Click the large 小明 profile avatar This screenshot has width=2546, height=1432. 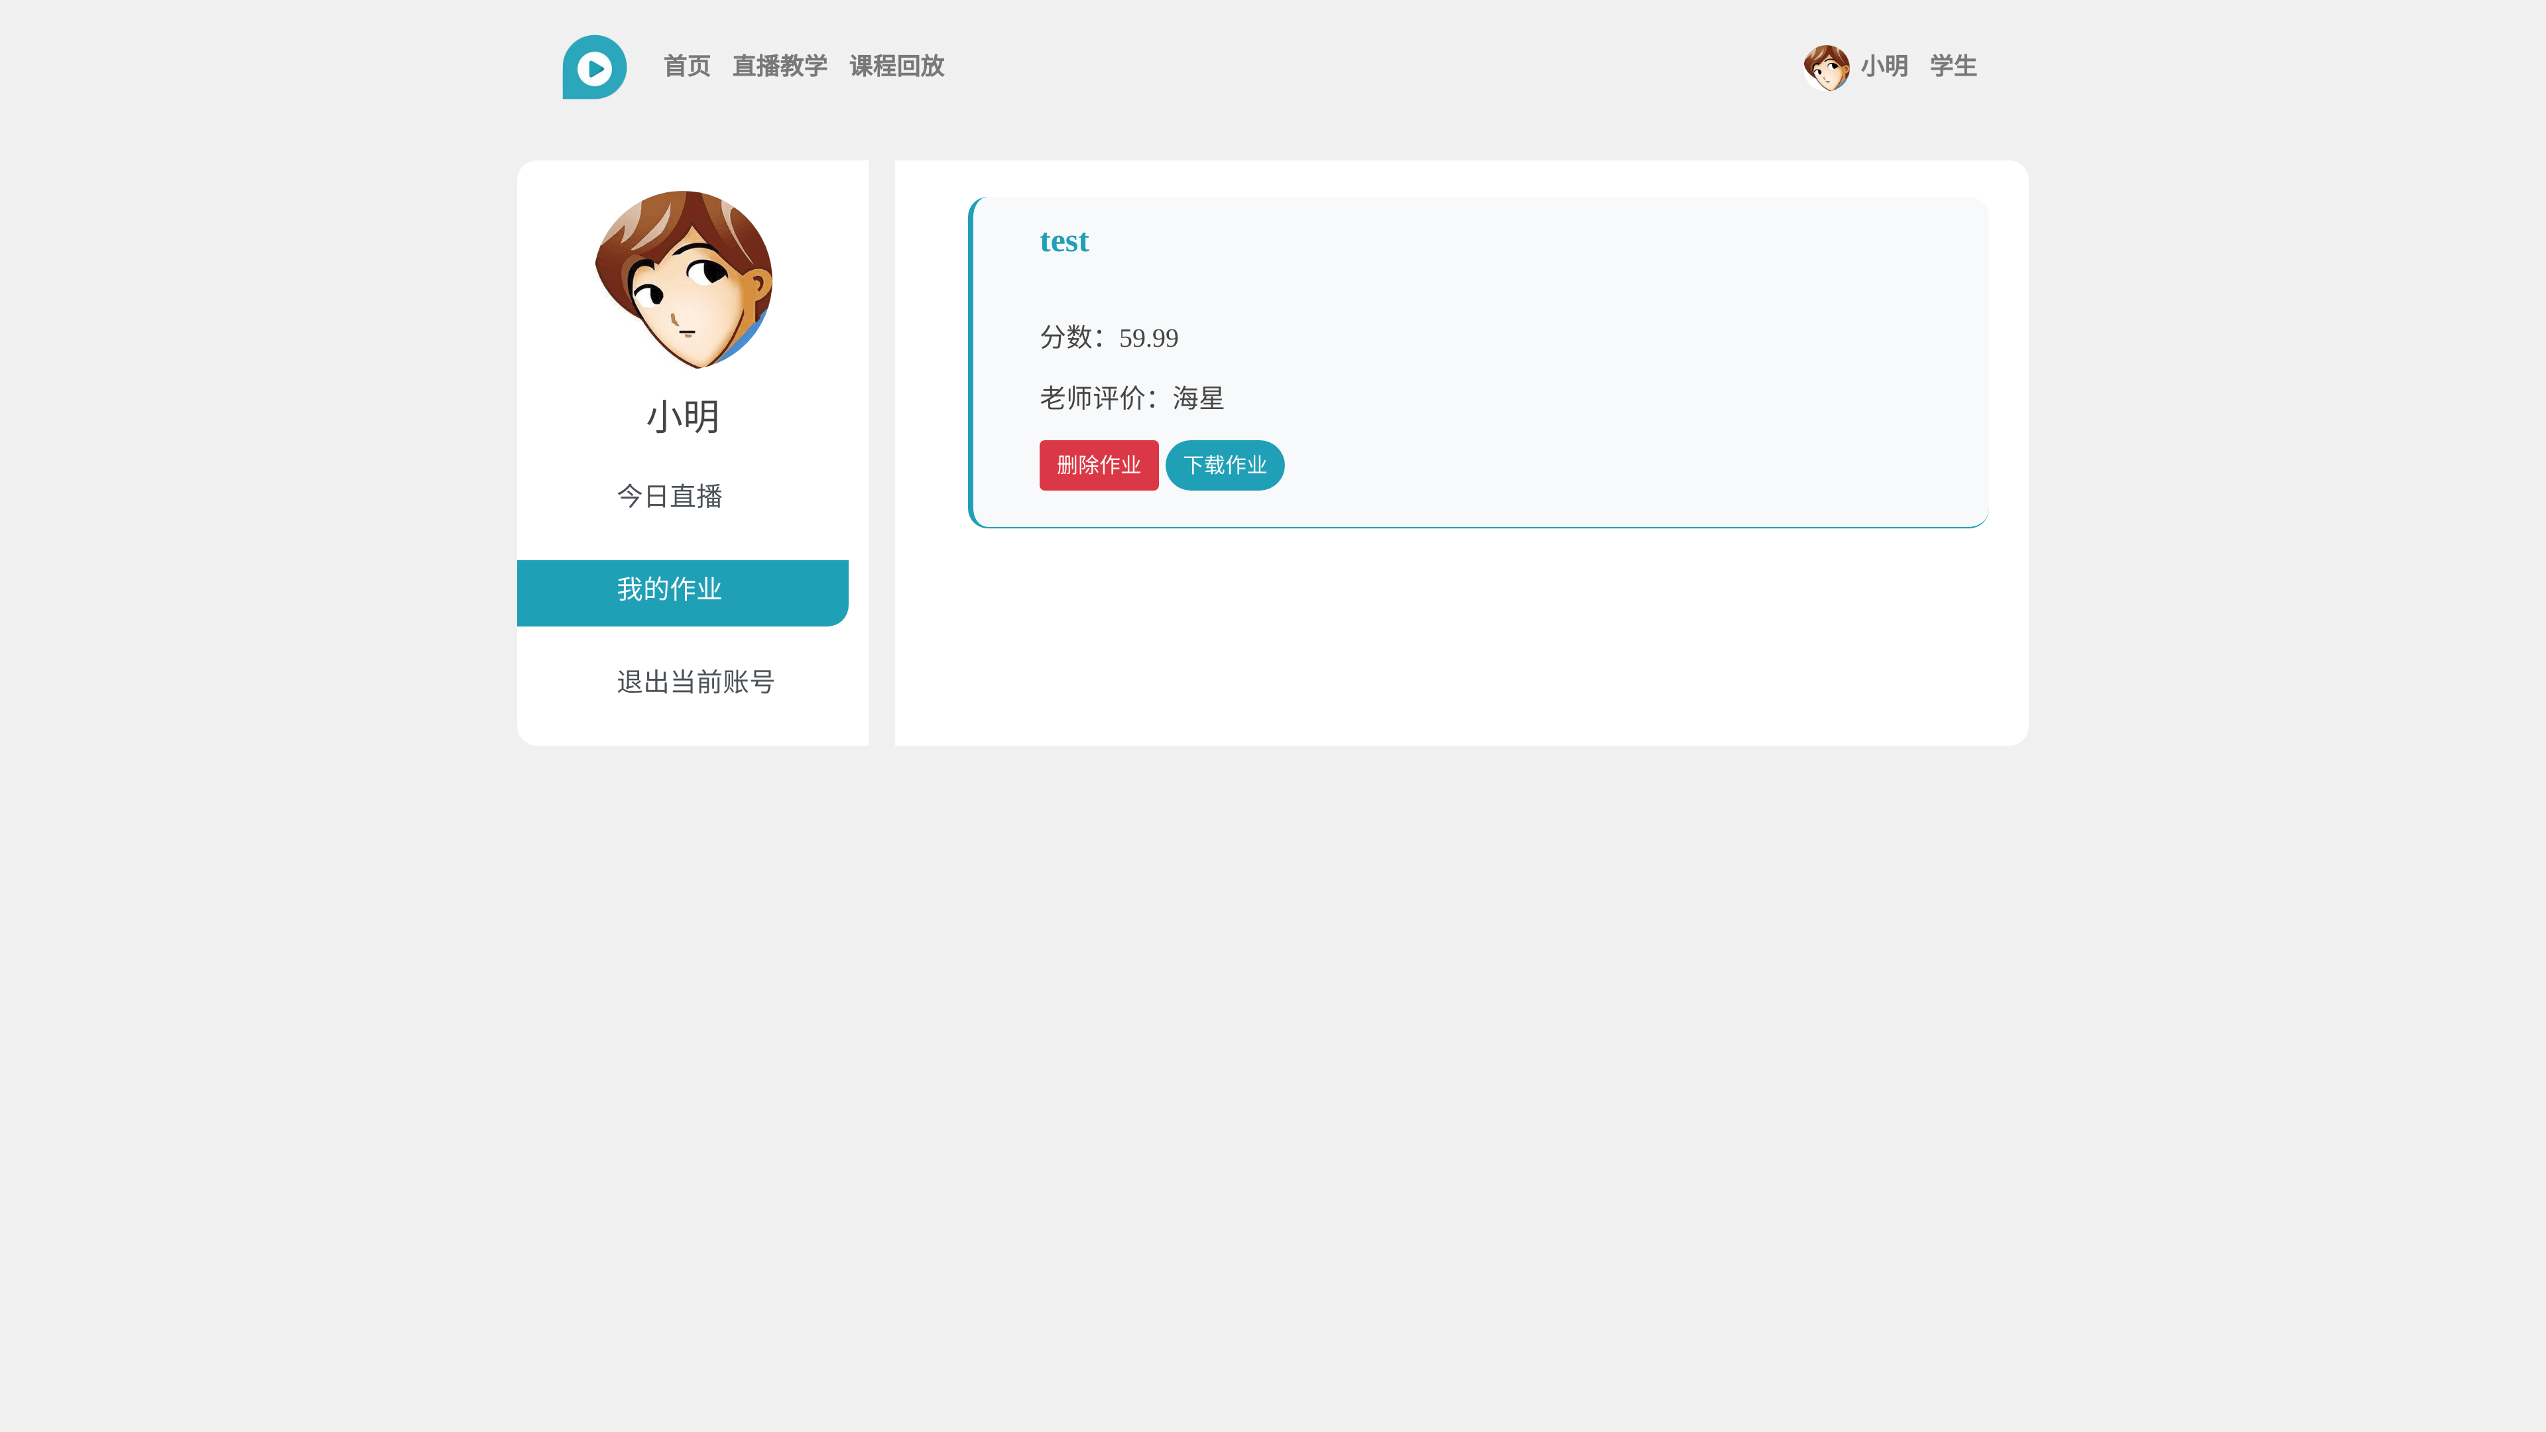click(x=683, y=280)
